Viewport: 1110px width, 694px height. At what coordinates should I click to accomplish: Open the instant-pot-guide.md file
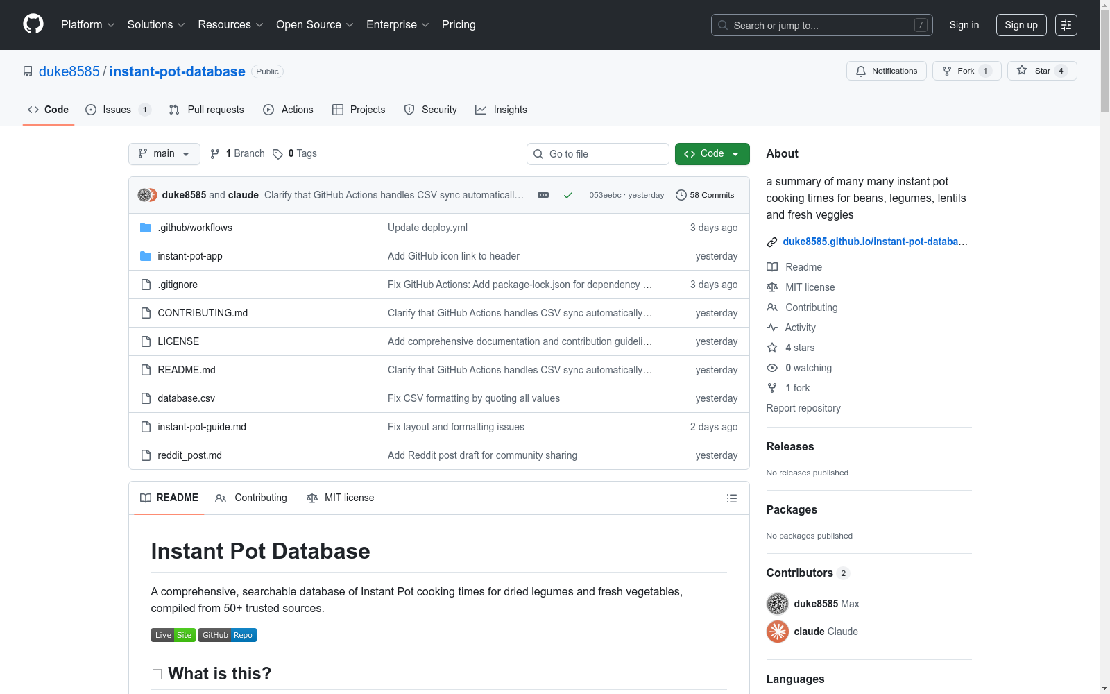(x=202, y=427)
